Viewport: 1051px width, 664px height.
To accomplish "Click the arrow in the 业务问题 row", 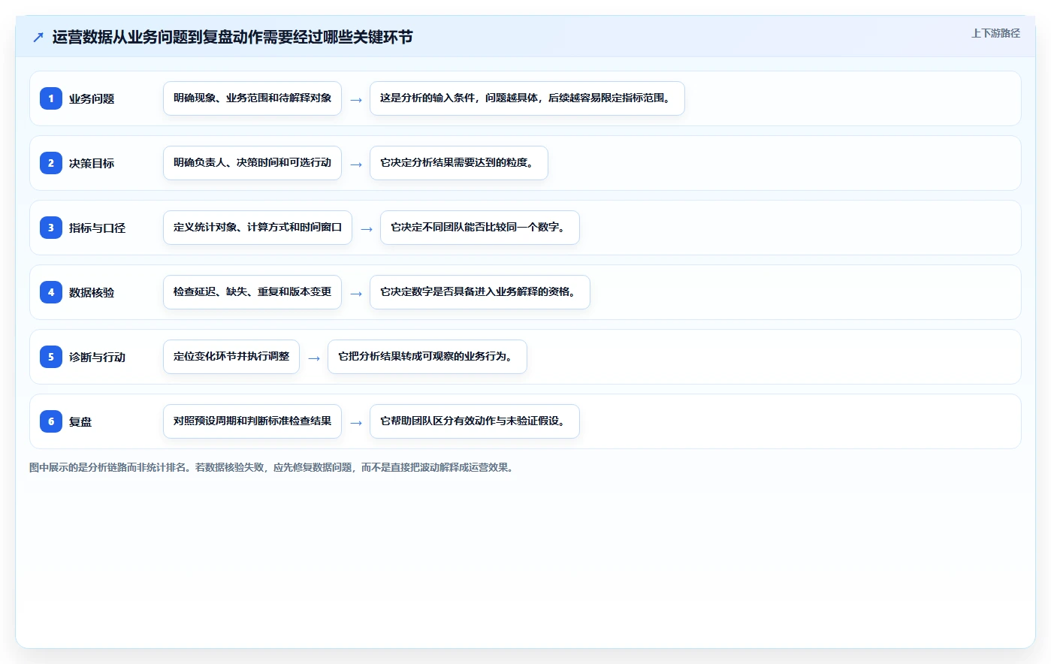I will coord(356,100).
